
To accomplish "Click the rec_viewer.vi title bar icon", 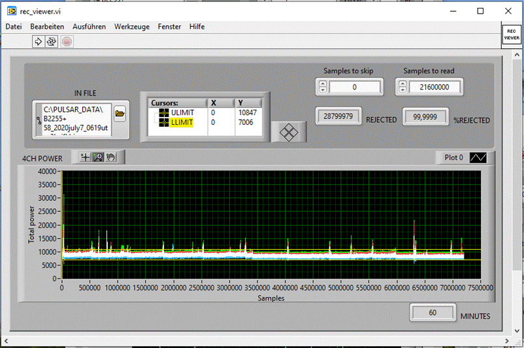I will click(x=12, y=11).
